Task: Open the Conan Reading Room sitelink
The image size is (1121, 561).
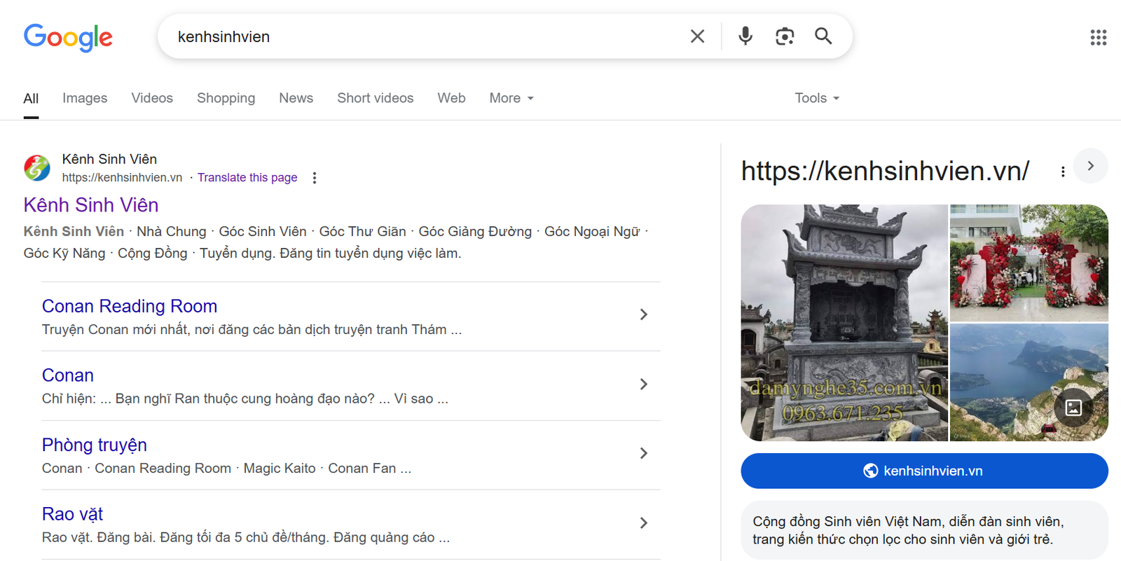Action: tap(130, 306)
